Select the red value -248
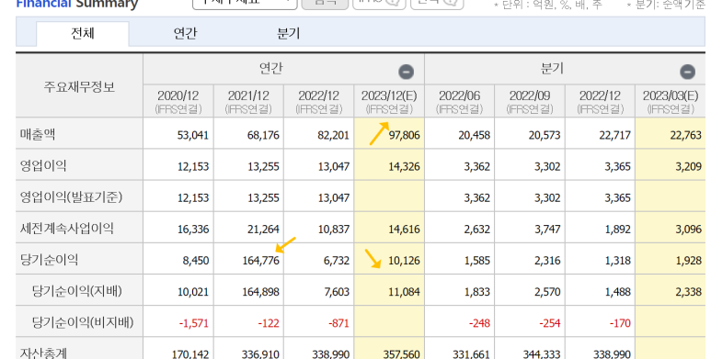This screenshot has height=359, width=711. coord(479,324)
